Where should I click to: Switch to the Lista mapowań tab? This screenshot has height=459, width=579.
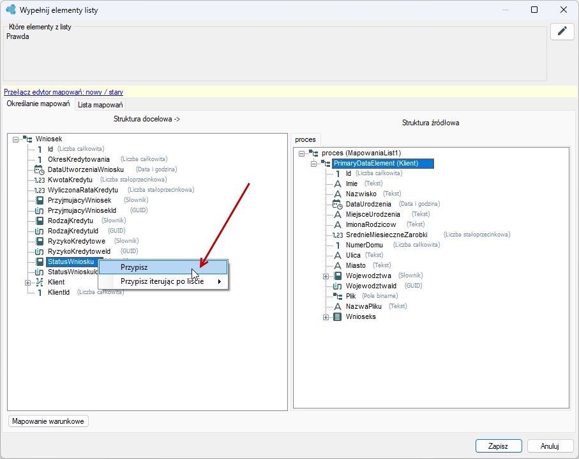coord(100,105)
